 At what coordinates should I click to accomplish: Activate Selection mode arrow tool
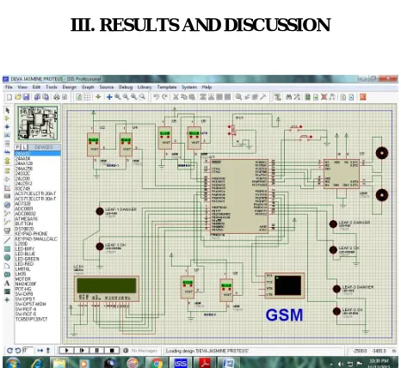pos(8,110)
